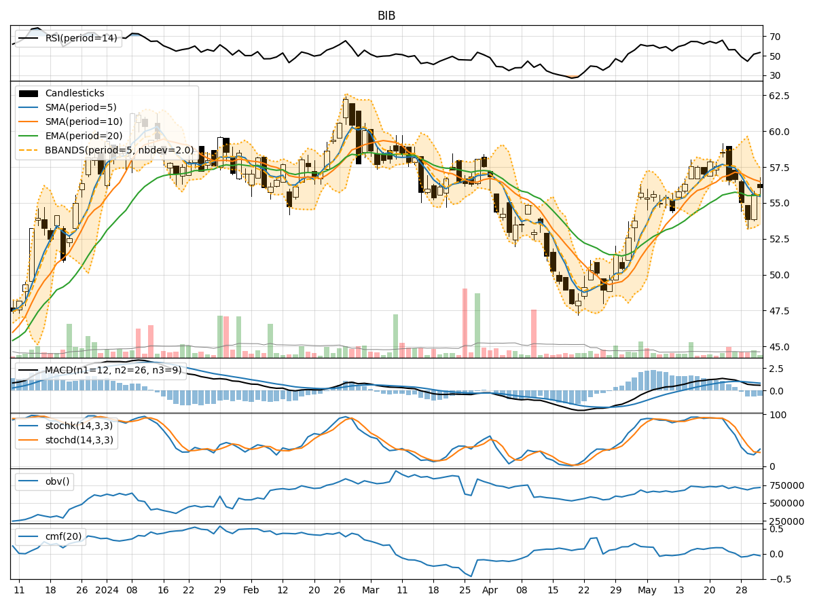Click the 62.5 price axis tick label
Image resolution: width=815 pixels, height=611 pixels.
tap(780, 96)
